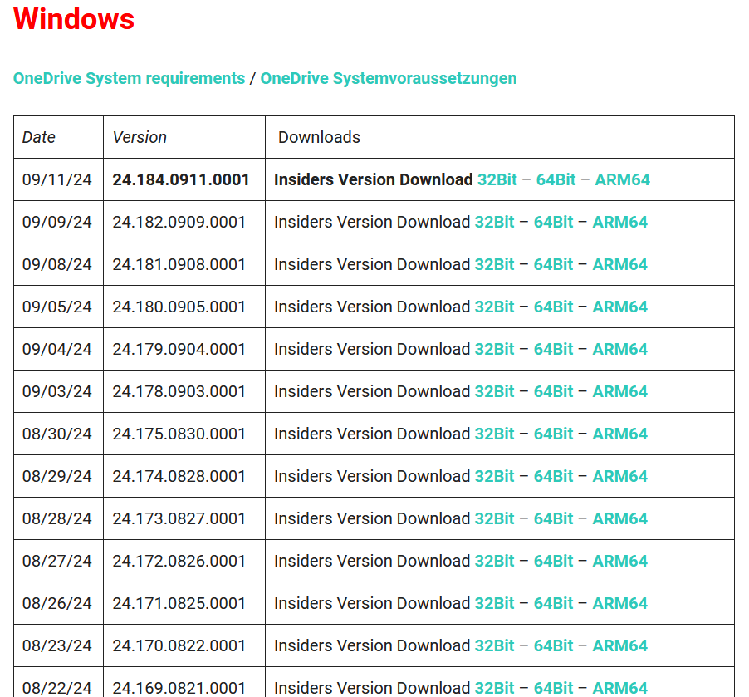
Task: Download ARM64 for version 24.172.0826.0001
Action: click(x=620, y=562)
